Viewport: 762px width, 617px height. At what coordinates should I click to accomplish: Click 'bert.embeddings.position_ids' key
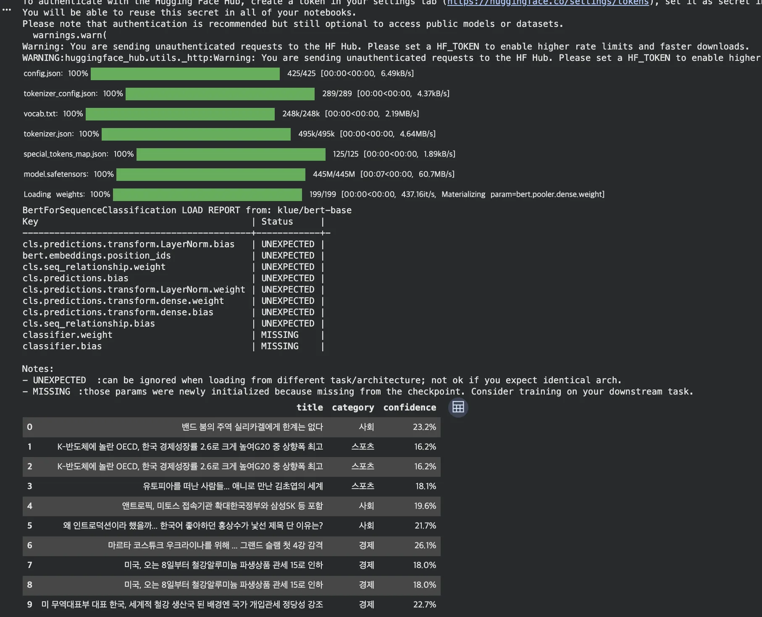97,256
